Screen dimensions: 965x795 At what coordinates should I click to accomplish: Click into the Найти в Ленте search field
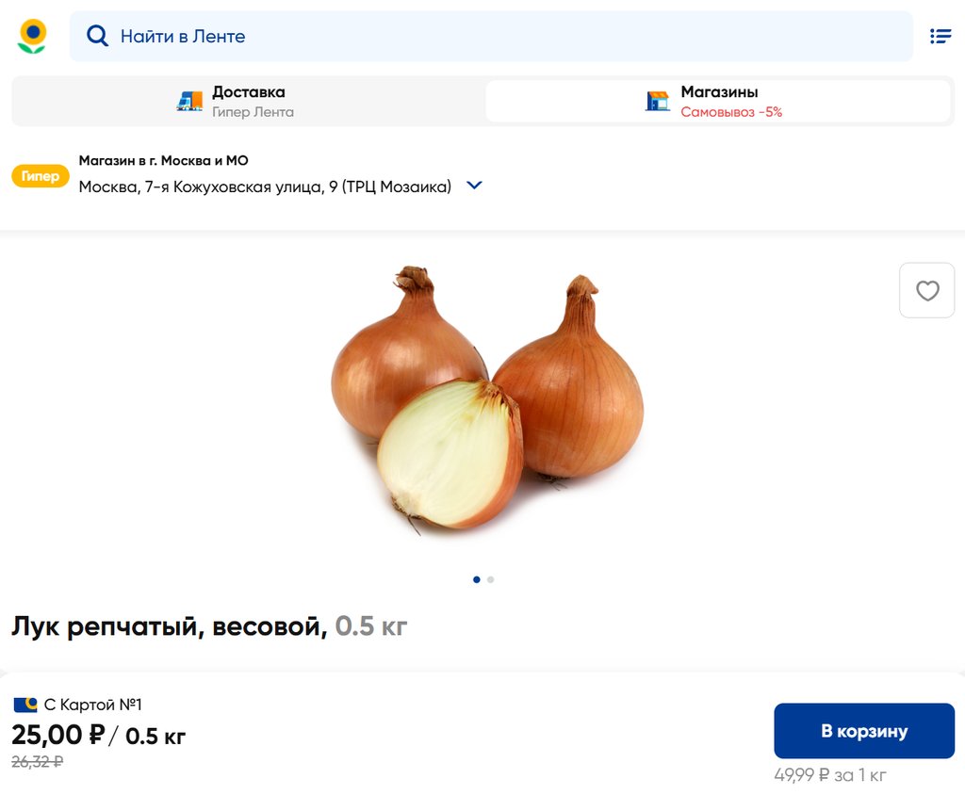tap(491, 36)
